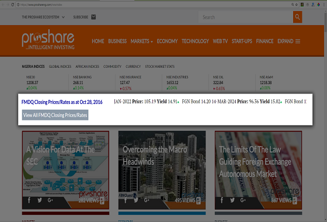Share 'Overcoming the Macro Headwinds' on Twitter
Screen dimensions: 327x222
[136, 200]
